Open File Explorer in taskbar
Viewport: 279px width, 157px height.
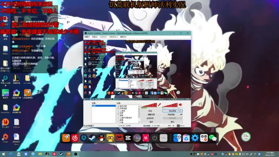coord(40,154)
